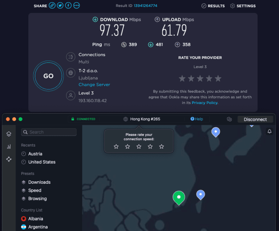The image size is (279, 231).
Task: Choose Austria from Recents
Action: pos(35,154)
